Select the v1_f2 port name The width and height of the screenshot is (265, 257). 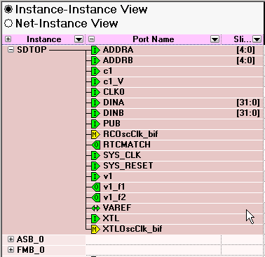[x=114, y=197]
